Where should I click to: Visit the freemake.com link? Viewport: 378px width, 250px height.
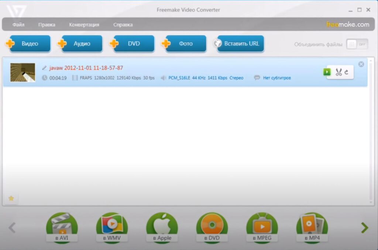348,24
